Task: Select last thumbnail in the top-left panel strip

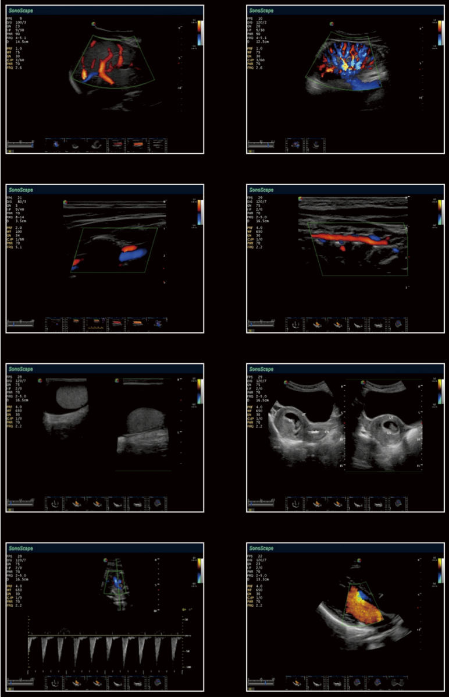Action: coord(158,143)
